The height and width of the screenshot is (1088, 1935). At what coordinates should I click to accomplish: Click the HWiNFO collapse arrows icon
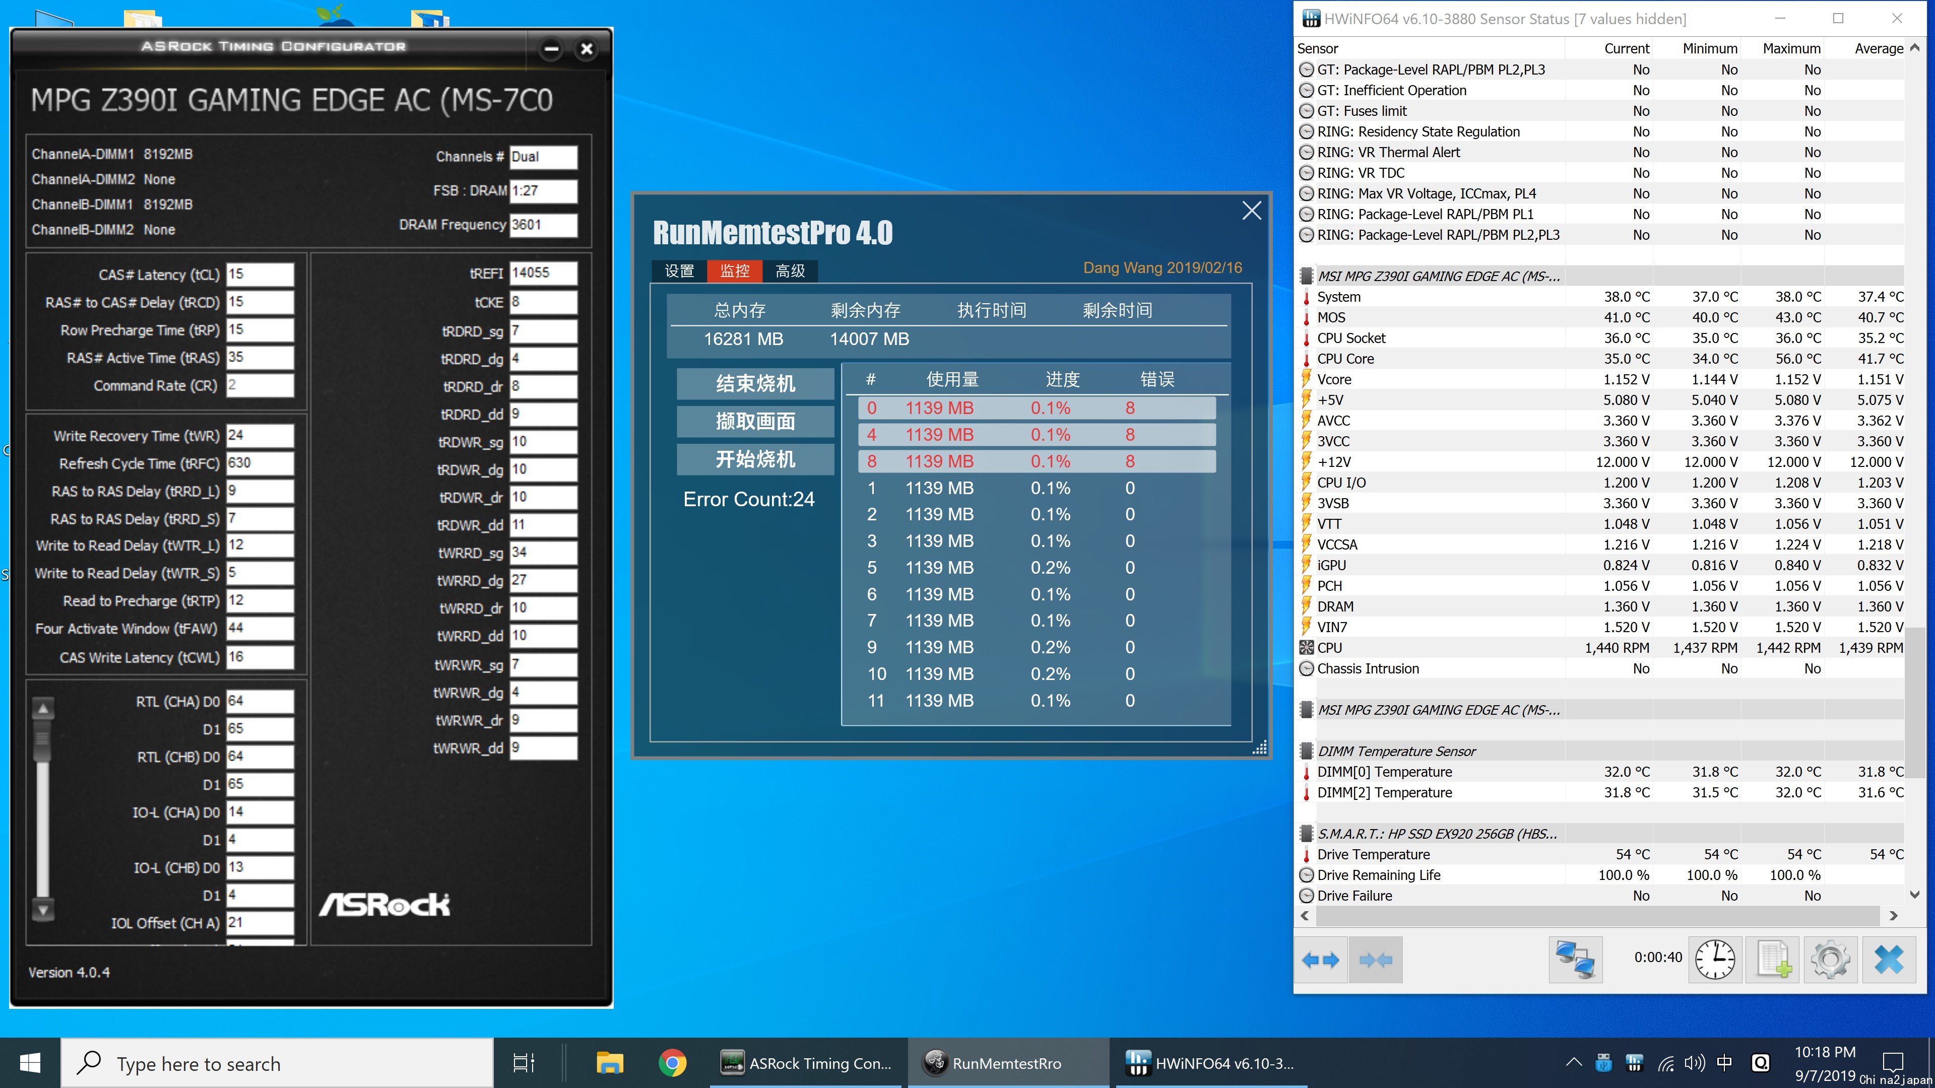point(1375,960)
